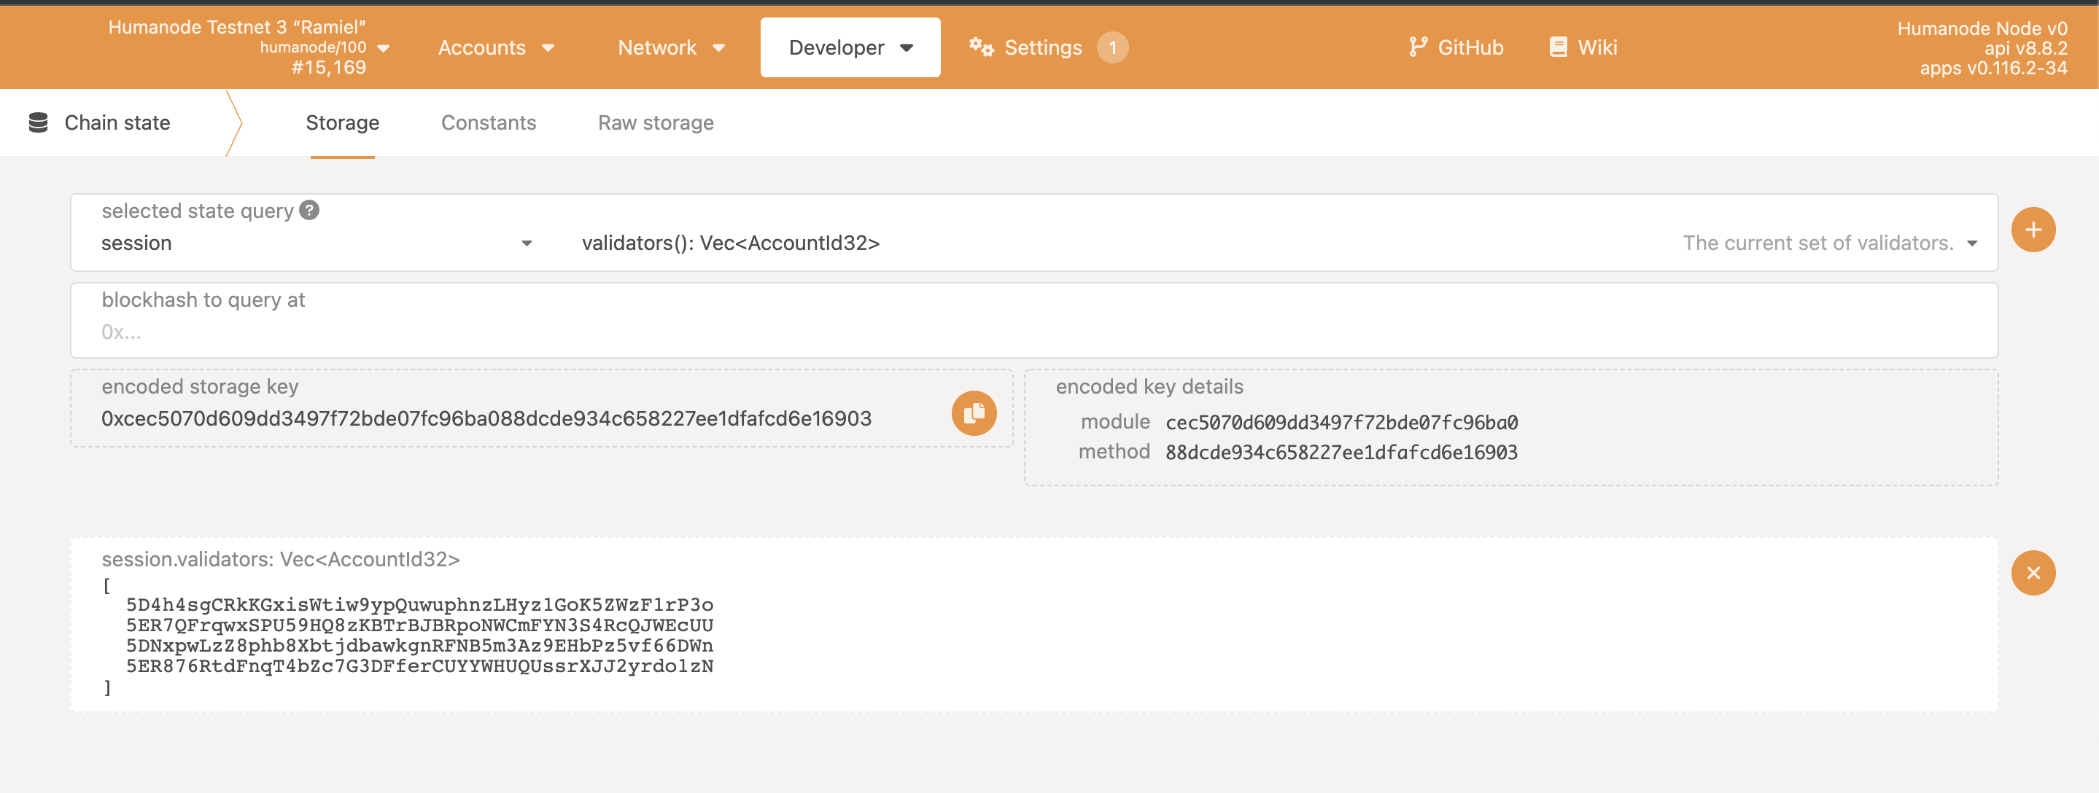Click the Settings notification badge 1
Image resolution: width=2099 pixels, height=793 pixels.
pos(1112,47)
